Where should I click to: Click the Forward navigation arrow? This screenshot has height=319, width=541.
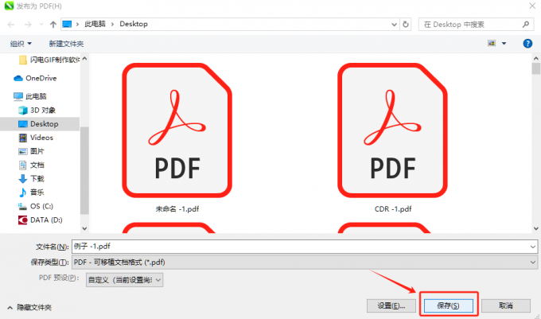(x=28, y=25)
